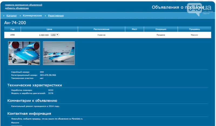Click the Комментарии к объявлению heading

click(x=32, y=101)
